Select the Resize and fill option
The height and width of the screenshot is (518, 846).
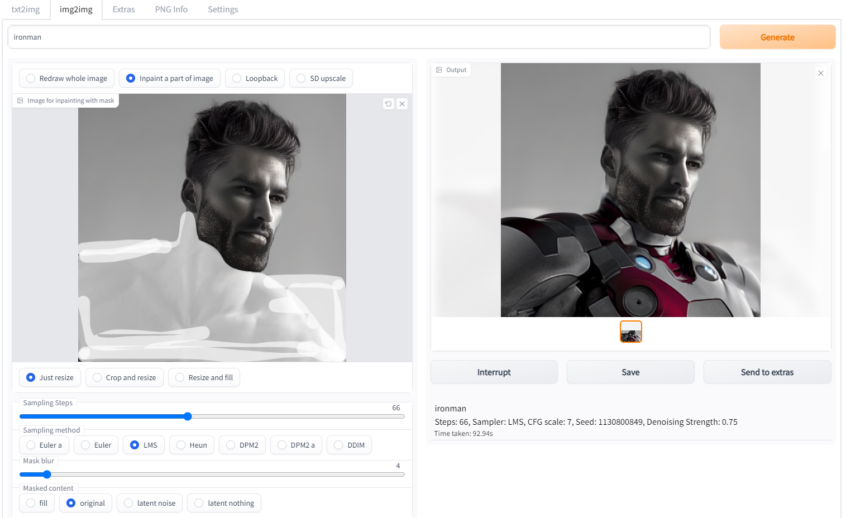tap(204, 377)
